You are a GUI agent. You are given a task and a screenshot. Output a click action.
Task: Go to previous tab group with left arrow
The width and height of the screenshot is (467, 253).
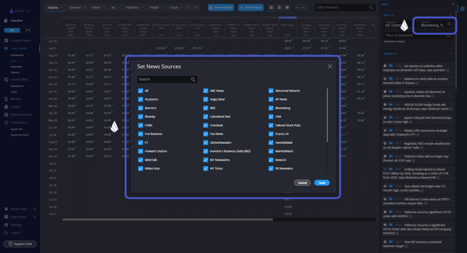coord(187,7)
